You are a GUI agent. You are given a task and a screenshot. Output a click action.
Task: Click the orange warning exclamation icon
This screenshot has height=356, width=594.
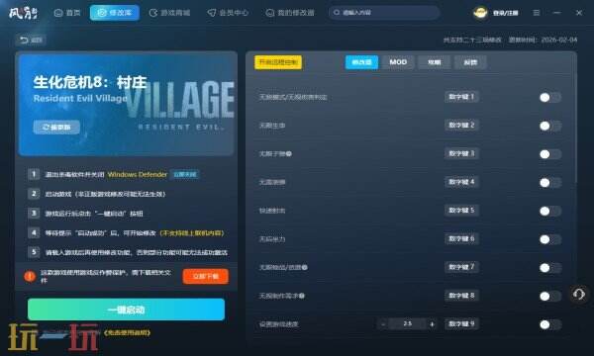point(30,276)
